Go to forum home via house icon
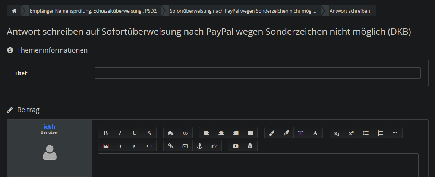This screenshot has height=177, width=435. pyautogui.click(x=14, y=11)
